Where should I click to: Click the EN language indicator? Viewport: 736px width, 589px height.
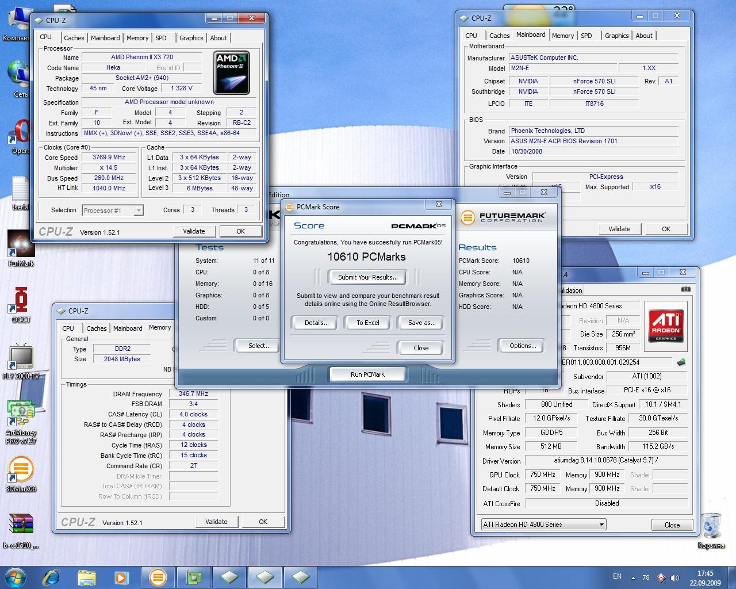617,576
